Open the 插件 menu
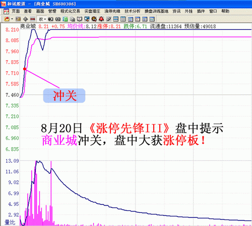 [201, 11]
